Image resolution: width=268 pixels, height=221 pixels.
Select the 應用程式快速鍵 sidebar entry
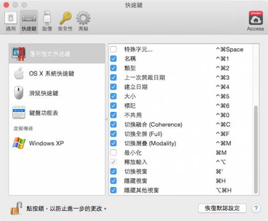click(x=57, y=54)
